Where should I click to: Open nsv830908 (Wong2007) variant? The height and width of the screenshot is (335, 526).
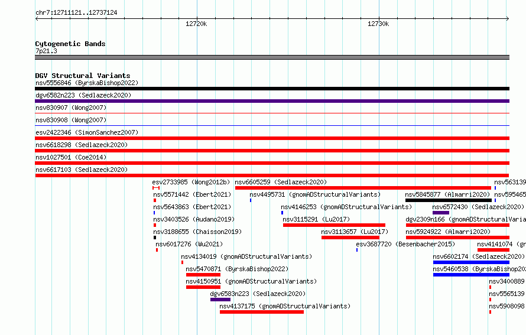[x=71, y=120]
